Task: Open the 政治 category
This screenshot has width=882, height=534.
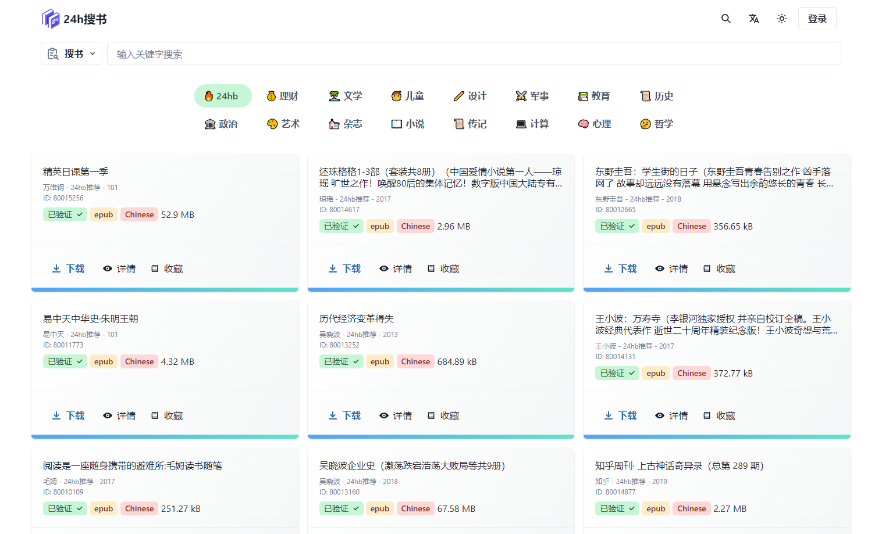Action: [x=222, y=124]
